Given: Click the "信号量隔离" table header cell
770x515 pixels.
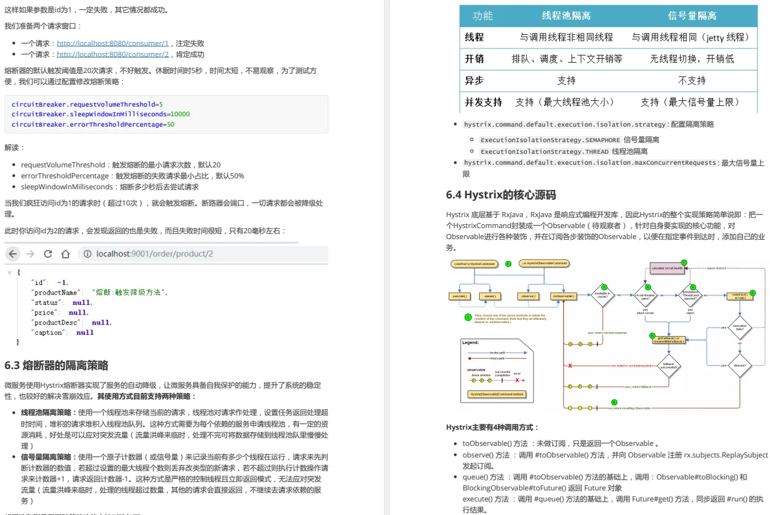Looking at the screenshot, I should (692, 16).
